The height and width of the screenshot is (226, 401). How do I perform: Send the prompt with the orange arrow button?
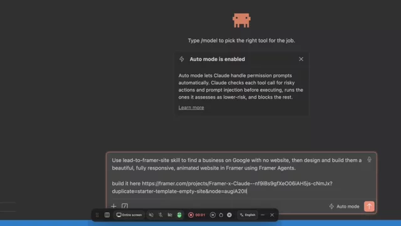(x=369, y=207)
